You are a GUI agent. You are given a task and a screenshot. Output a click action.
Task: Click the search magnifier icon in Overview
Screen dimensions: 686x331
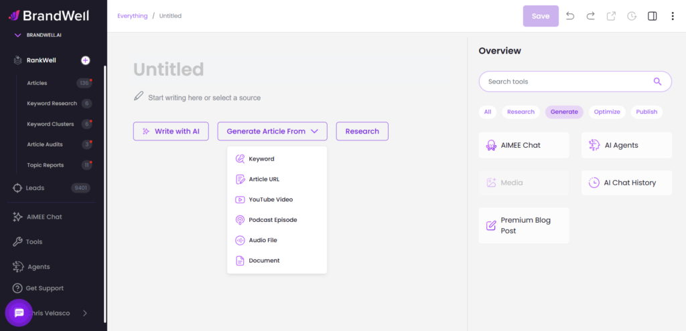[x=657, y=81]
